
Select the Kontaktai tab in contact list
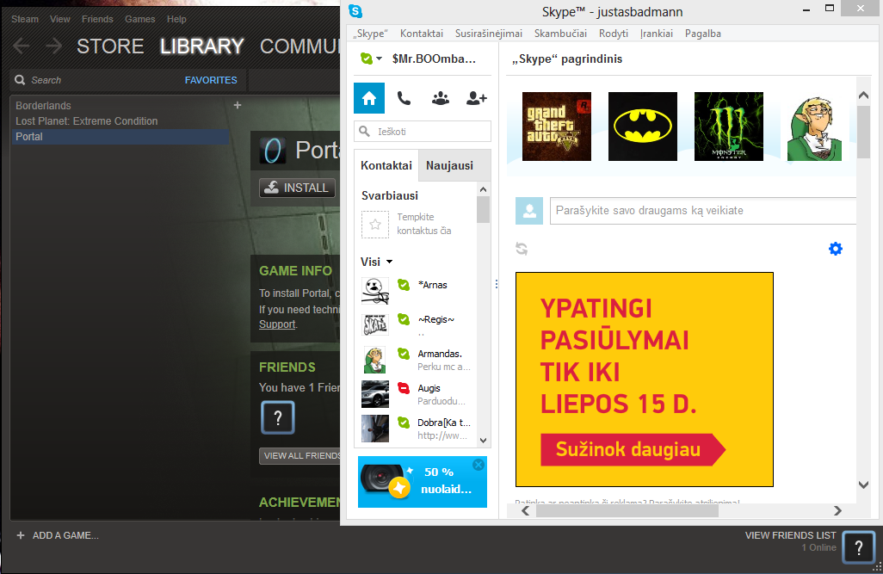(386, 165)
